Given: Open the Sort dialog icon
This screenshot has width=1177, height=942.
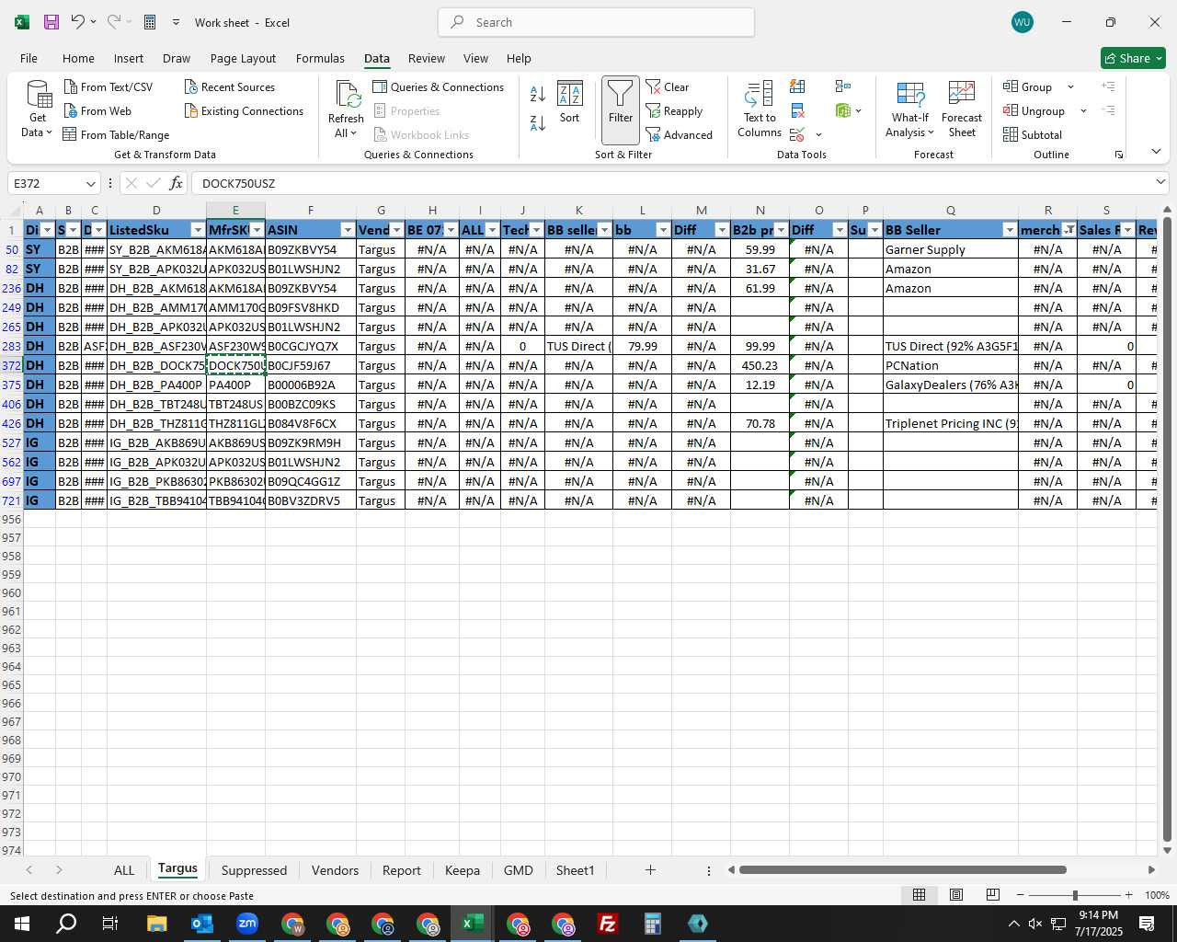Looking at the screenshot, I should pyautogui.click(x=570, y=102).
